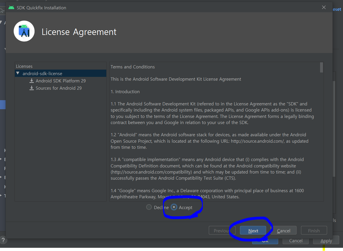
Task: Click the search icon in background window
Action: [x=2, y=10]
